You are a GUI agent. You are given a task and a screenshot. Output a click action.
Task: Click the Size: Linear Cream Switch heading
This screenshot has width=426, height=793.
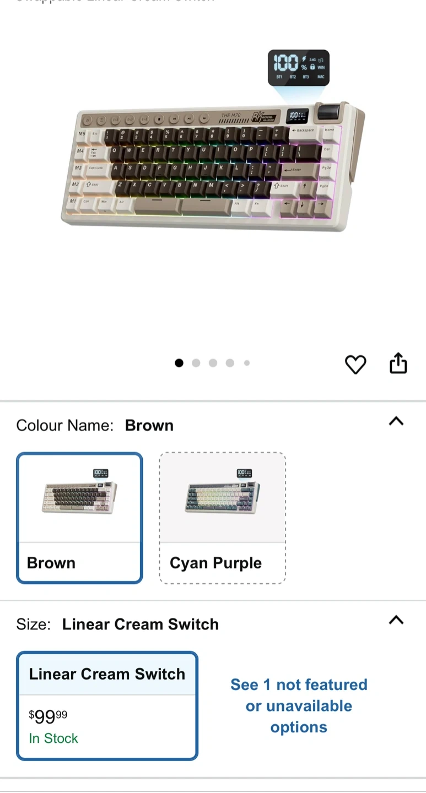pos(117,624)
